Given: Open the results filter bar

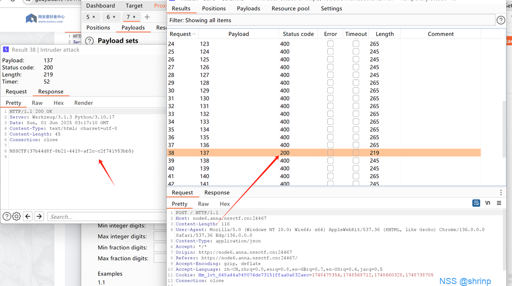Looking at the screenshot, I should point(331,20).
